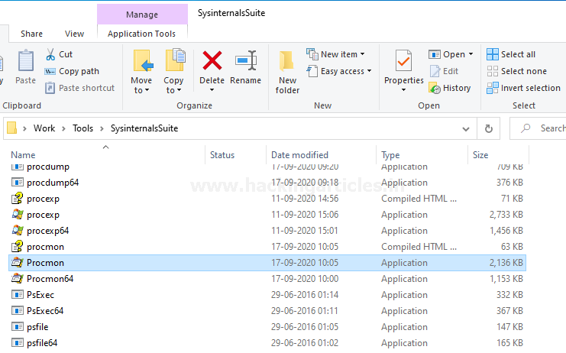Click the chevron after Tools in the path
The width and height of the screenshot is (566, 353).
(102, 128)
